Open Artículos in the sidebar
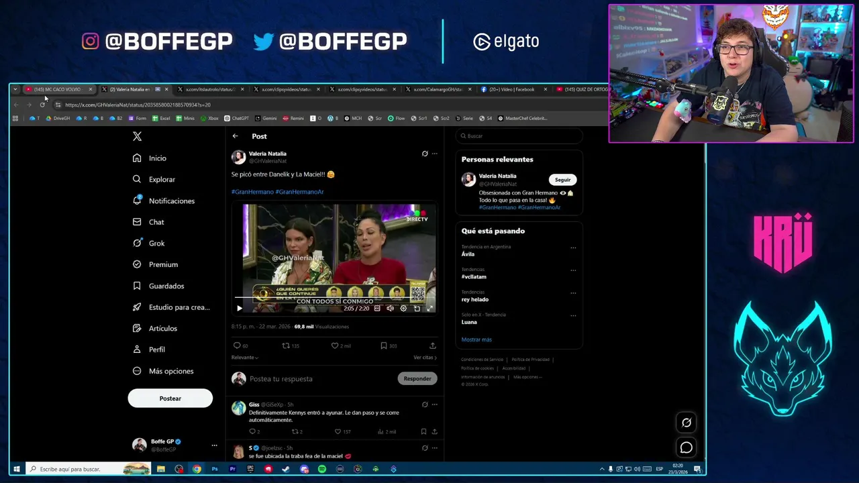859x483 pixels. (155, 329)
